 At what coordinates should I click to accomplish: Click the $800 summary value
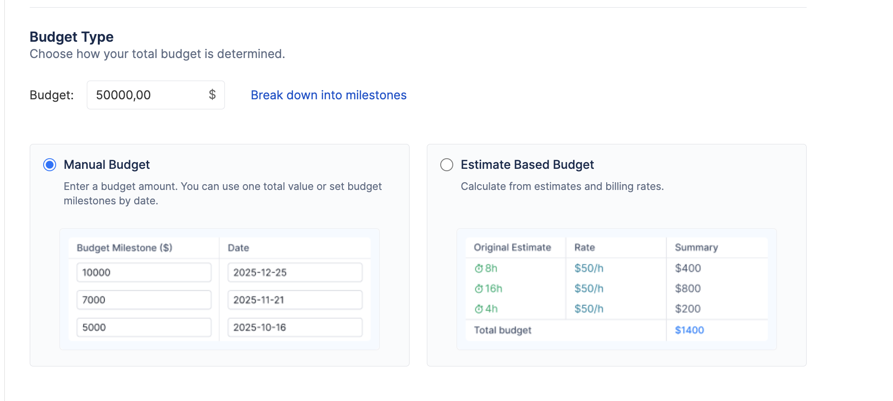tap(688, 288)
